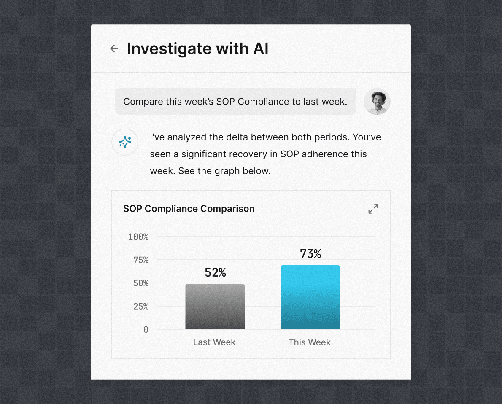The height and width of the screenshot is (404, 502).
Task: Click the 73% value label
Action: point(310,254)
